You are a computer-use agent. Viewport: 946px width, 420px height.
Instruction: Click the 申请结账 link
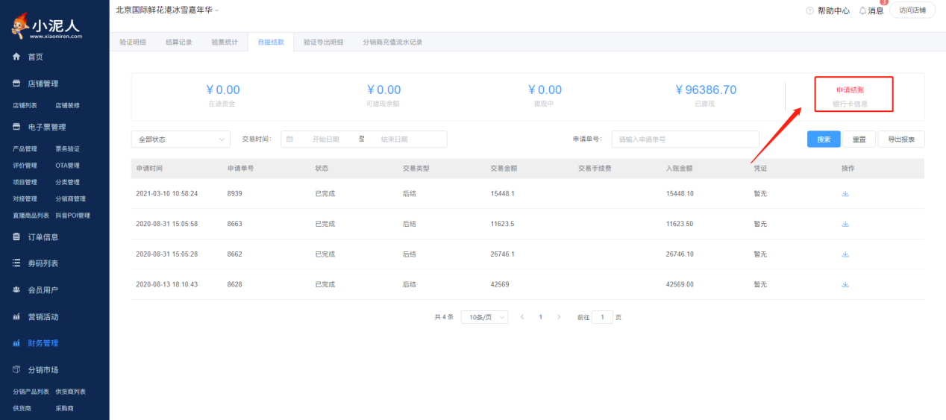(x=850, y=90)
